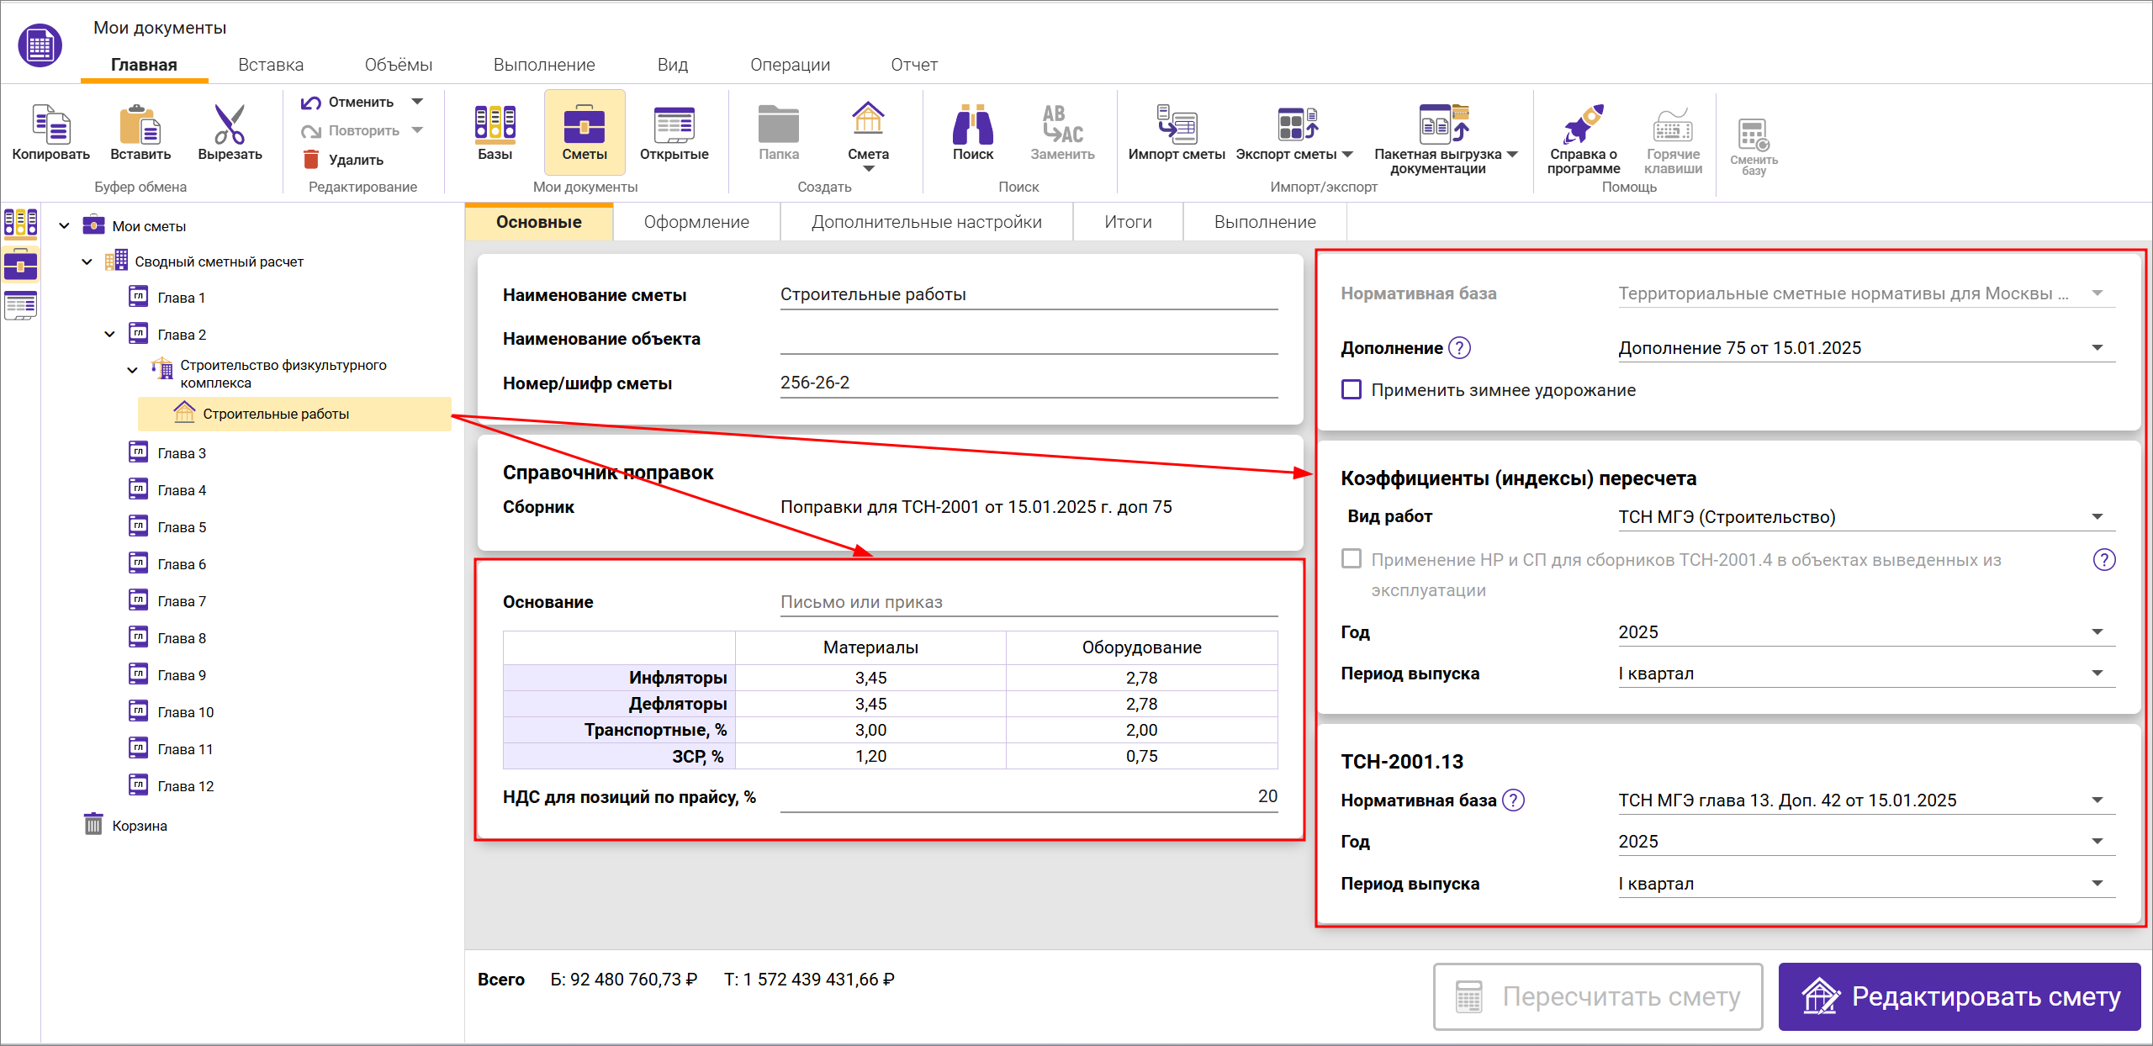
Task: Open the Дополнение 75 dropdown
Action: [x=2097, y=348]
